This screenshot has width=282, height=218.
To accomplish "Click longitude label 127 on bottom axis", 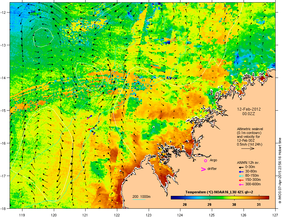I will click(x=275, y=215).
